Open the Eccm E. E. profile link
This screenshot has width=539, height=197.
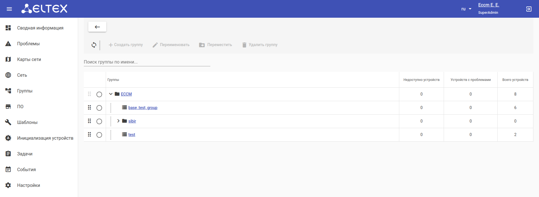point(489,5)
